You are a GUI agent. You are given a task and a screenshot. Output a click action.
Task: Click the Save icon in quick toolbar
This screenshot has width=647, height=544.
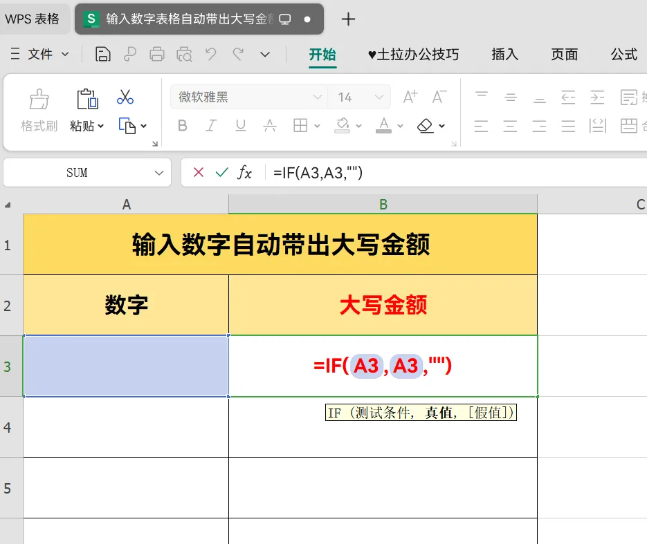pos(102,54)
